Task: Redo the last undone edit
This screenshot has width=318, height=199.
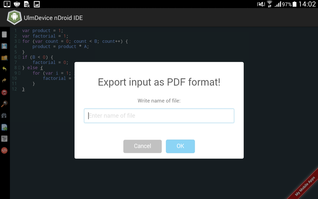Action: 4,80
